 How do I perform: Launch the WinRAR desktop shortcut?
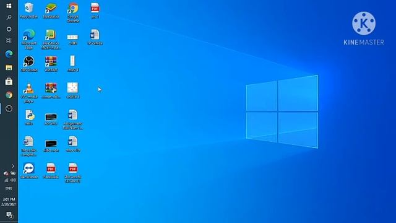pyautogui.click(x=51, y=64)
